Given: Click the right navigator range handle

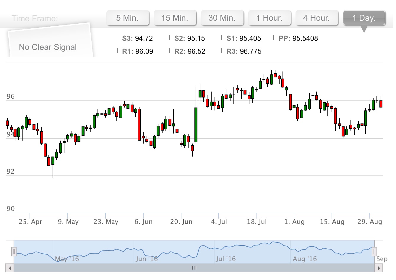Looking at the screenshot, I should (374, 252).
